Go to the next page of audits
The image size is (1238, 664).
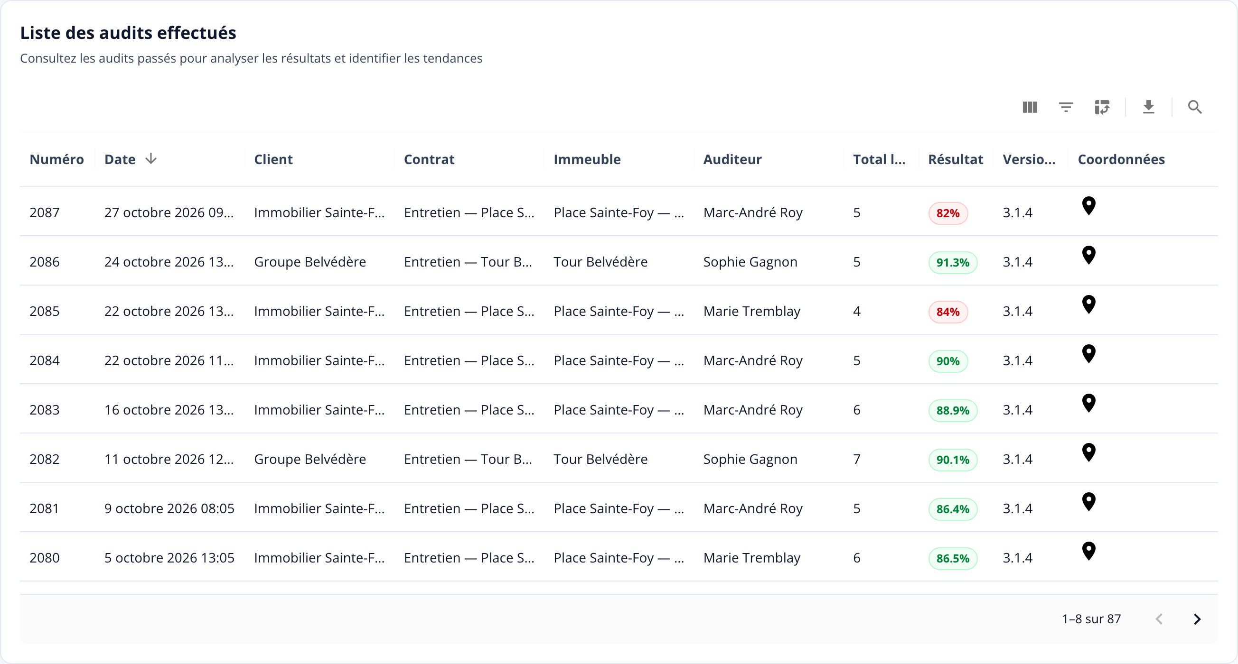[x=1197, y=619]
